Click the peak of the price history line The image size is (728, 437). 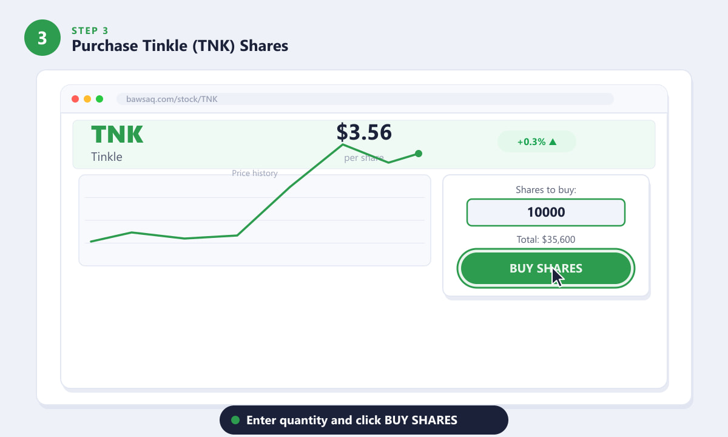click(343, 144)
